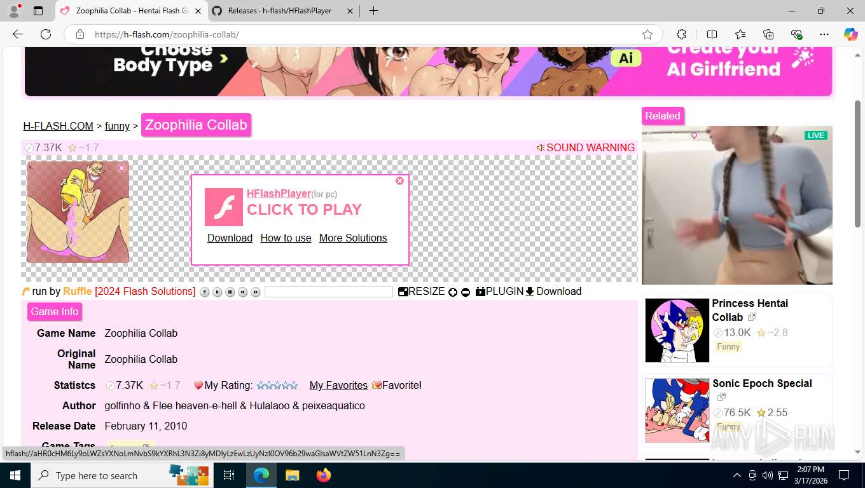Screen dimensions: 865x488
Task: Click CLICK TO PLAY text
Action: point(304,210)
